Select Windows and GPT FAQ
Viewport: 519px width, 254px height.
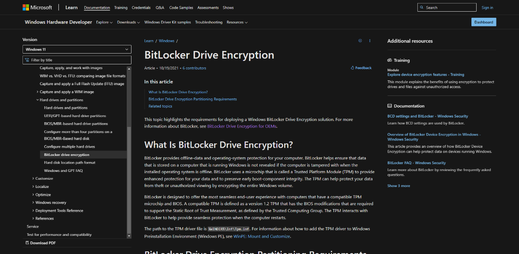point(63,171)
